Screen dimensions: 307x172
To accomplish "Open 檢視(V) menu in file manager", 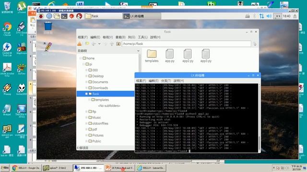I will coord(107,37).
